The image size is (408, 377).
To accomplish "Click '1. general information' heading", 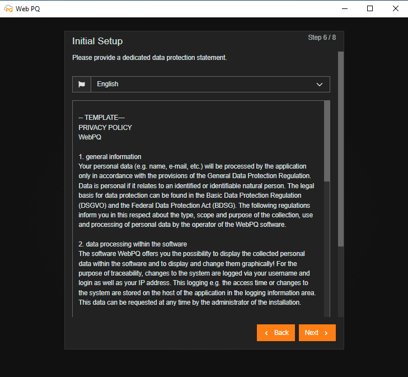I will [110, 157].
